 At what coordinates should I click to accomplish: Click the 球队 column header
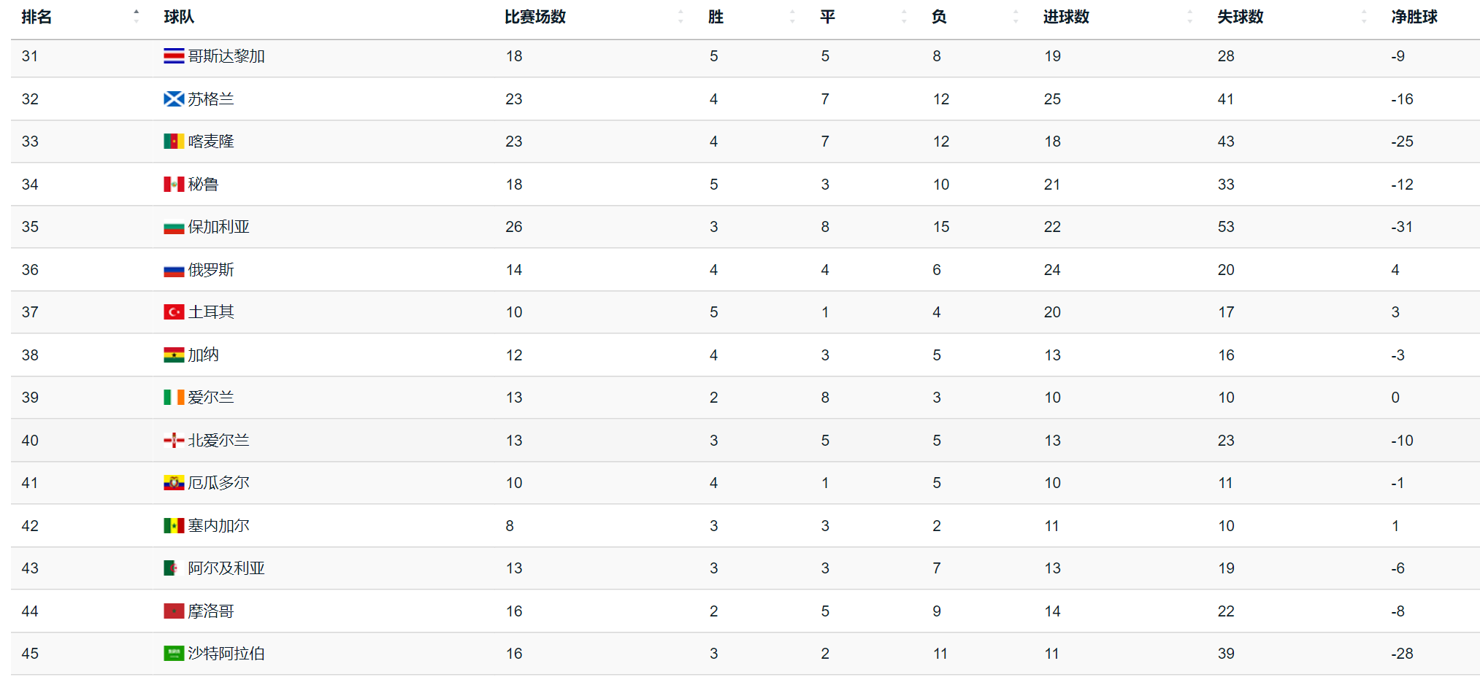(179, 17)
